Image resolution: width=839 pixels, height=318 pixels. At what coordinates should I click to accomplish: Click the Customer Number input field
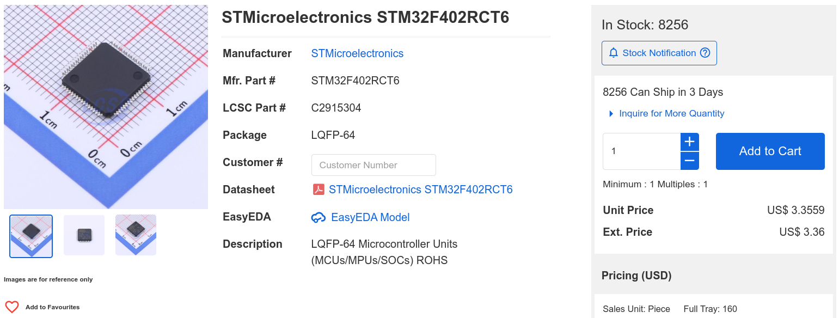pos(373,165)
